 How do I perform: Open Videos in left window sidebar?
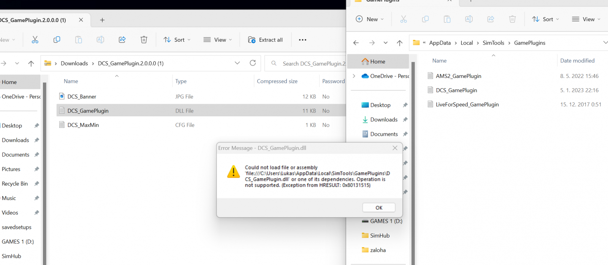[x=10, y=213]
